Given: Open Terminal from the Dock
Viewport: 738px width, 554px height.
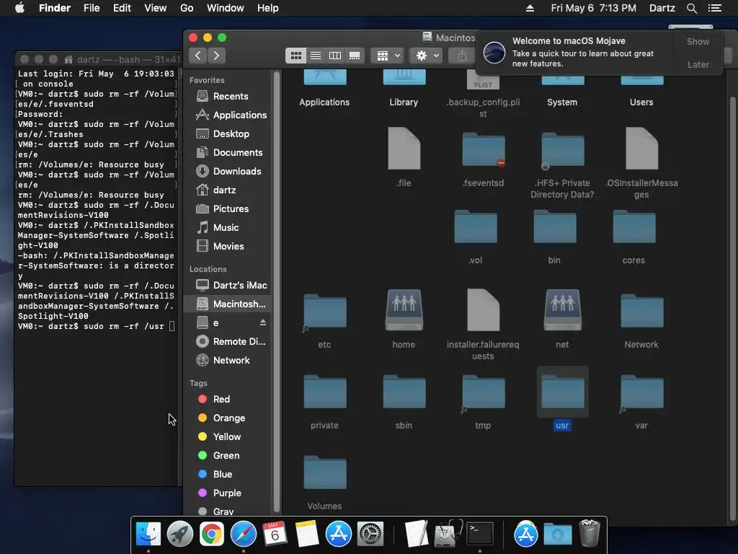Looking at the screenshot, I should (479, 535).
